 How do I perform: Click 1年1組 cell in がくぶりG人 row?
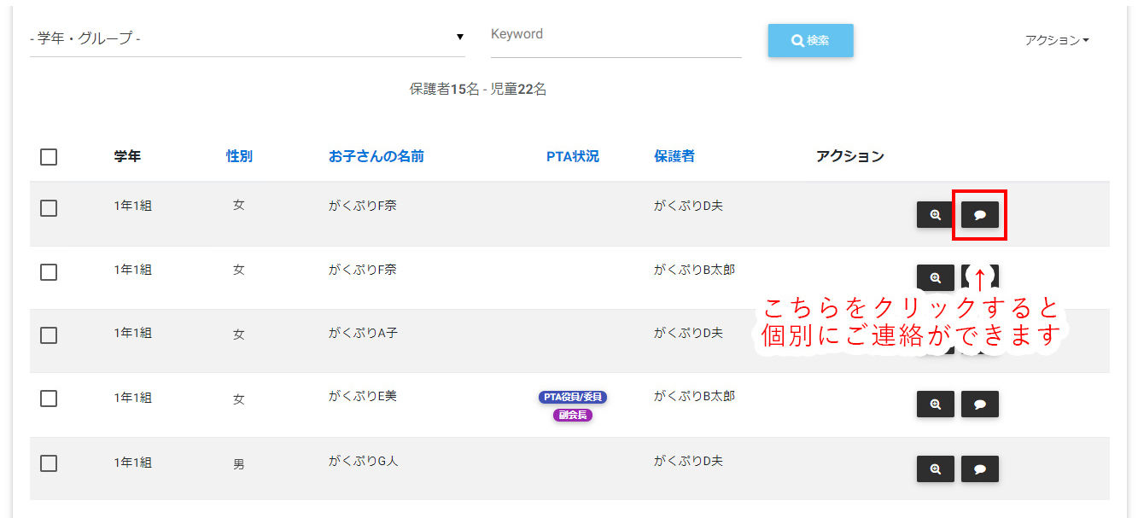(x=133, y=463)
